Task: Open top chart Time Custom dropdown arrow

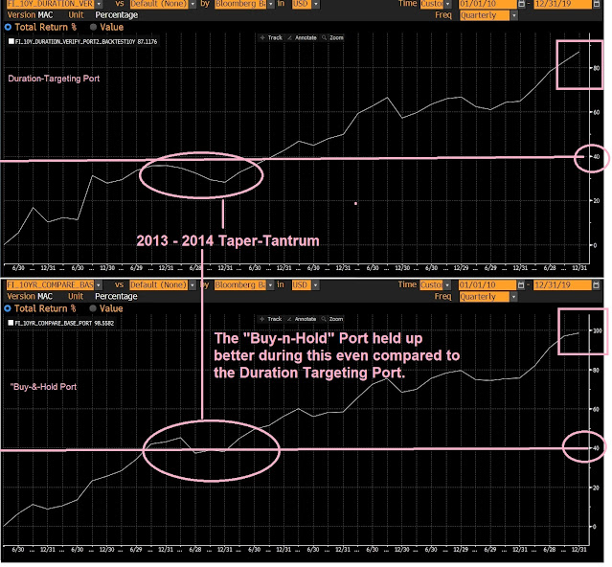Action: click(x=447, y=4)
